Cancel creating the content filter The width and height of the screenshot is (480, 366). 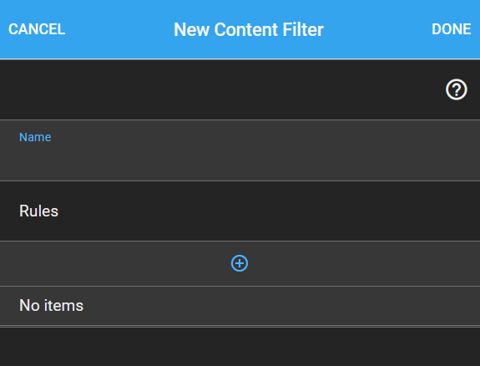pos(37,29)
